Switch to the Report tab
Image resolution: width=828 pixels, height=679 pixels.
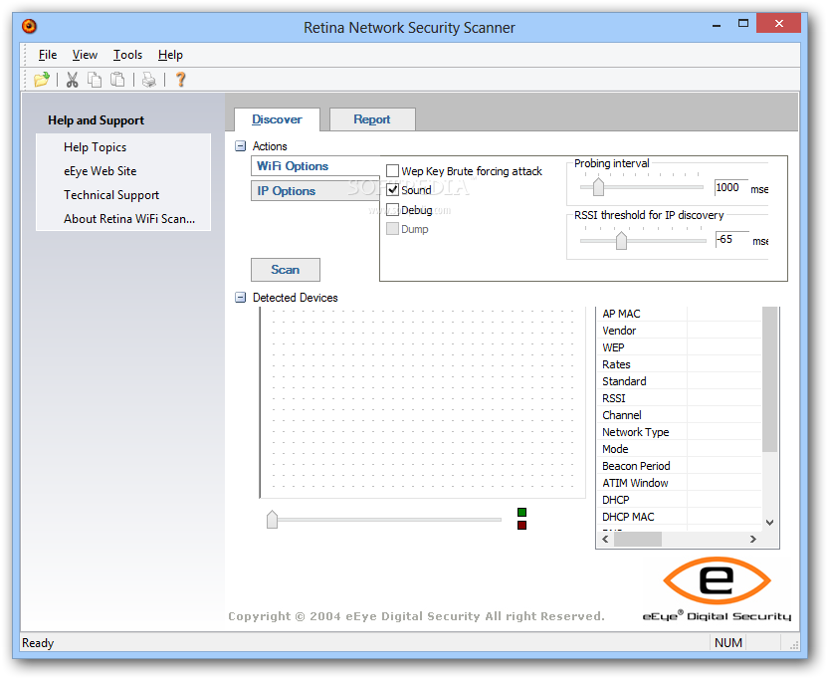point(372,119)
